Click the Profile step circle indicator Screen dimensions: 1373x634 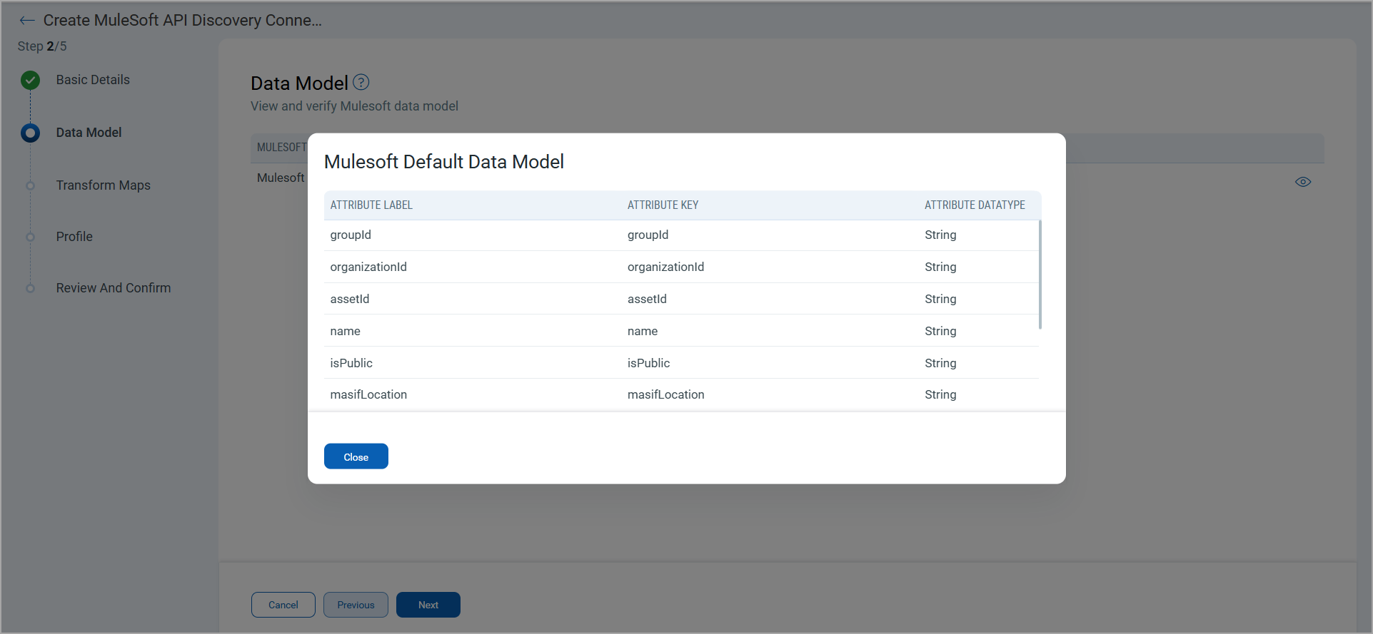pyautogui.click(x=30, y=237)
